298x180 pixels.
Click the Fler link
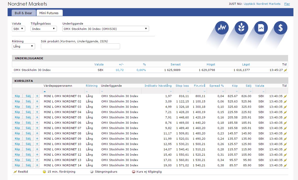(287, 4)
